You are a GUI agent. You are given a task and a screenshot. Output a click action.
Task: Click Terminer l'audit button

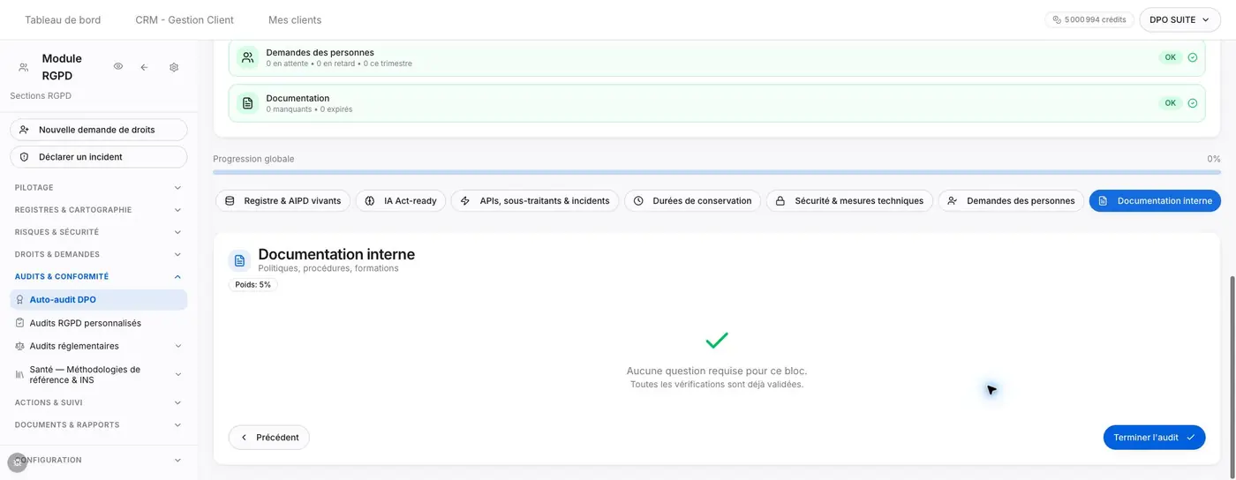1154,438
